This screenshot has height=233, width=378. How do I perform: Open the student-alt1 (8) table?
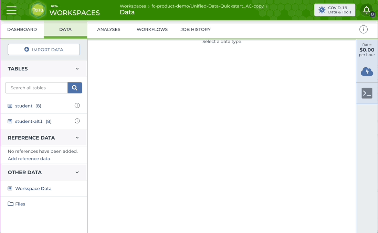[33, 121]
